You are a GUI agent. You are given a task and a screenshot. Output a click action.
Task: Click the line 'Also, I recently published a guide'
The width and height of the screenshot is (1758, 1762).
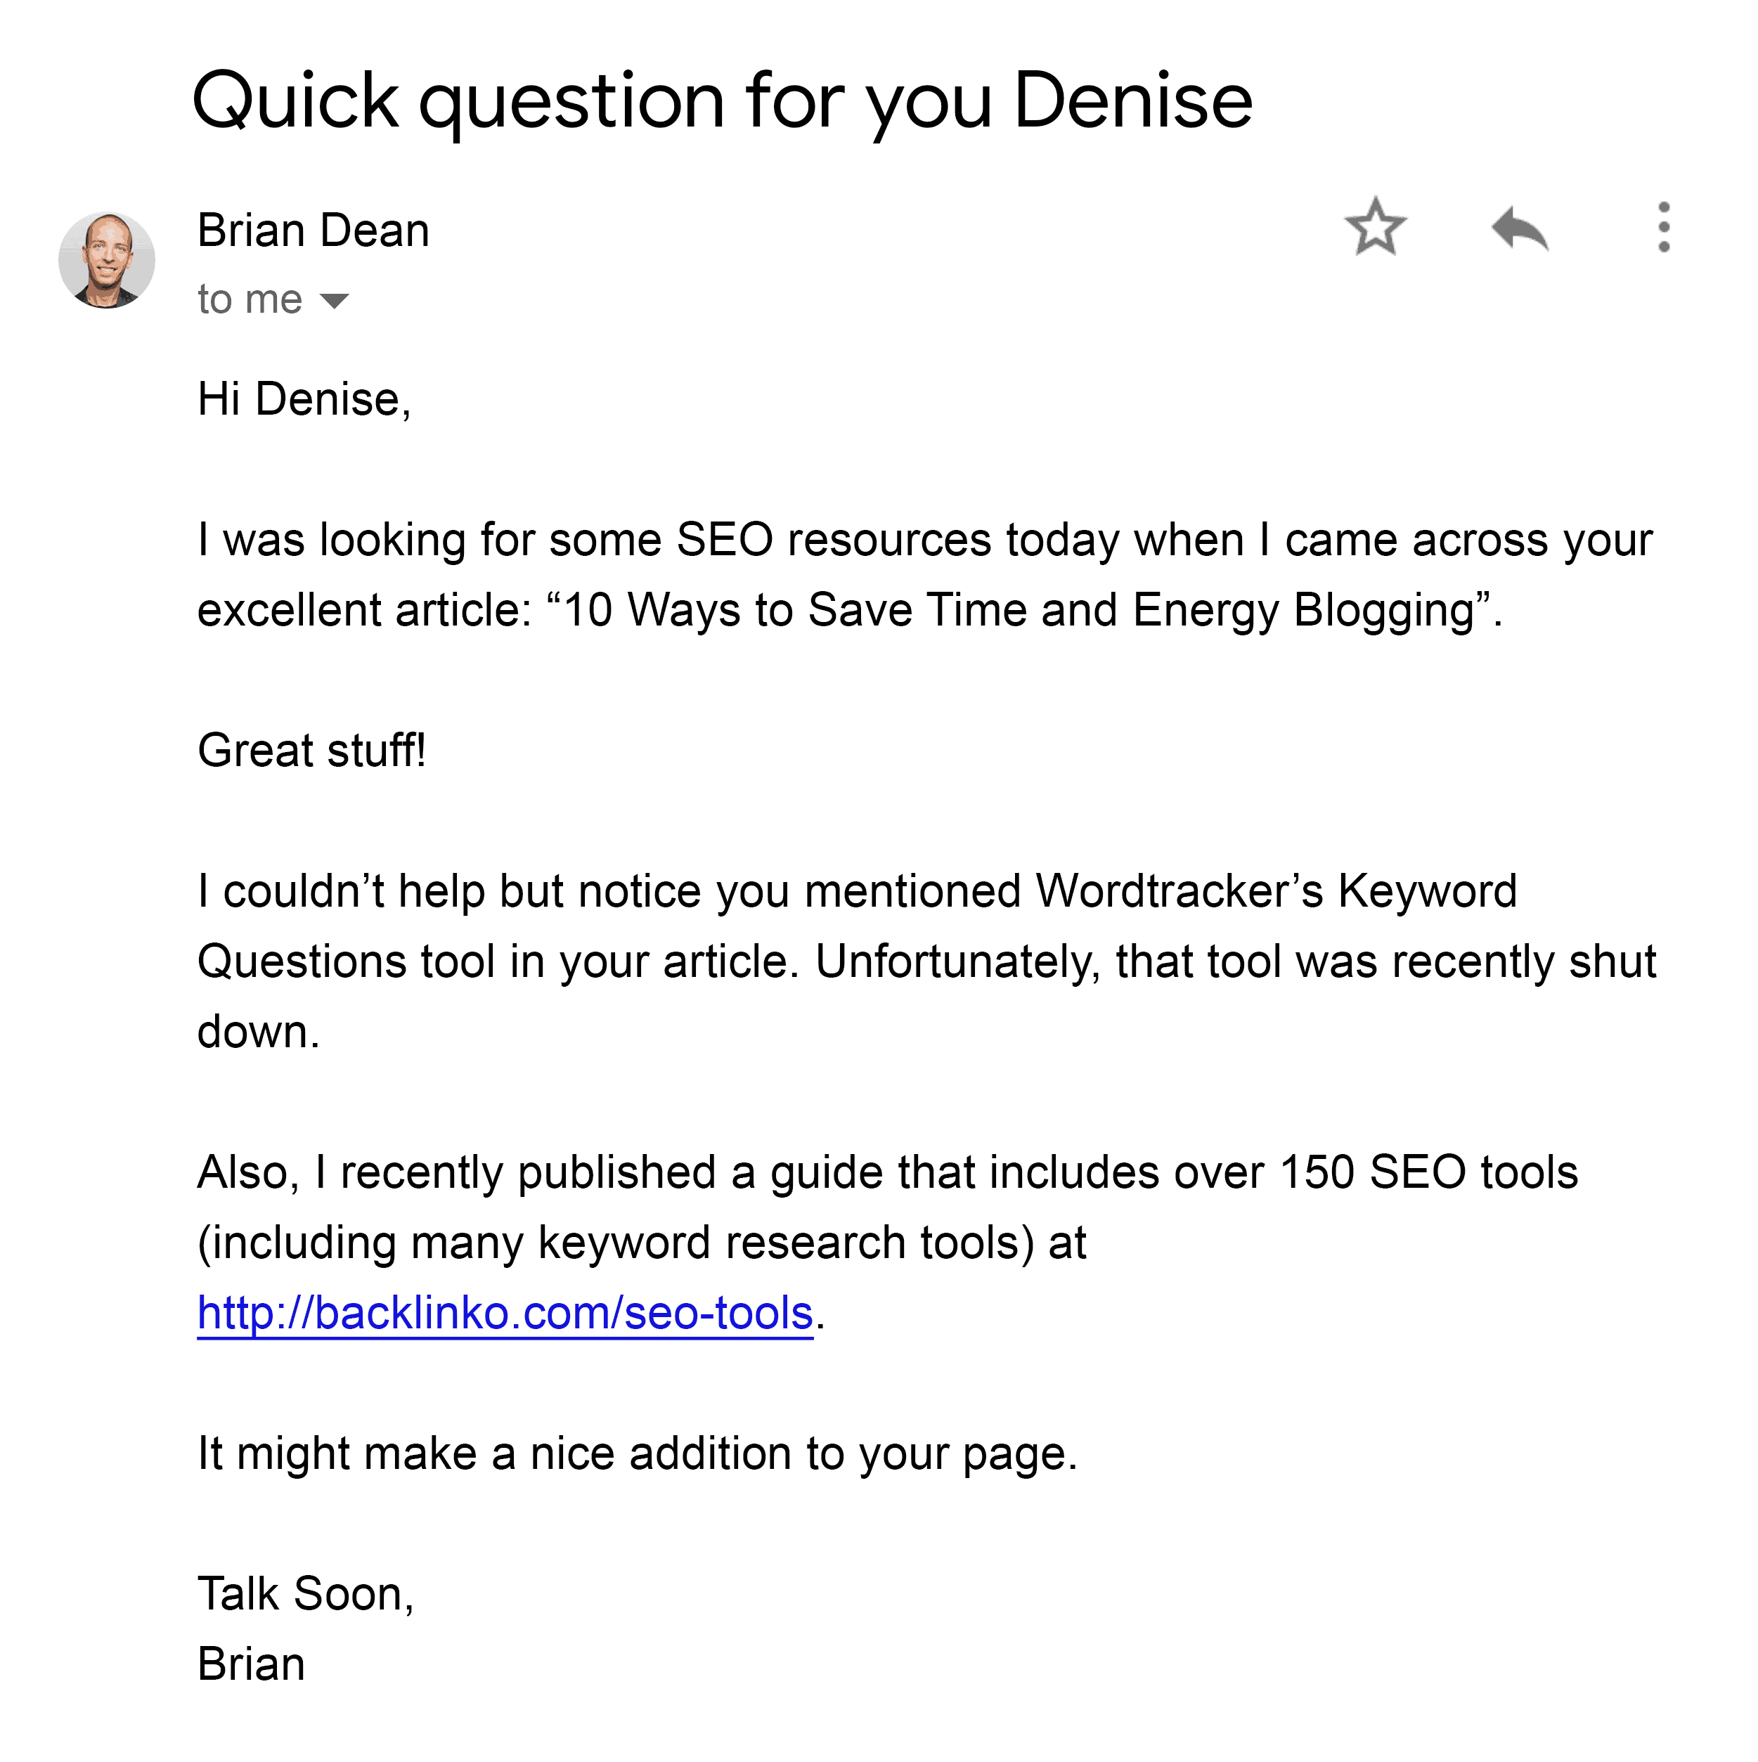[887, 1172]
